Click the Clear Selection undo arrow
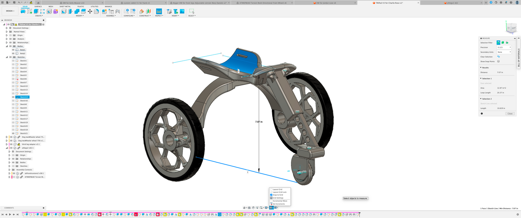Screen dimensions: 521x218 pyautogui.click(x=499, y=57)
